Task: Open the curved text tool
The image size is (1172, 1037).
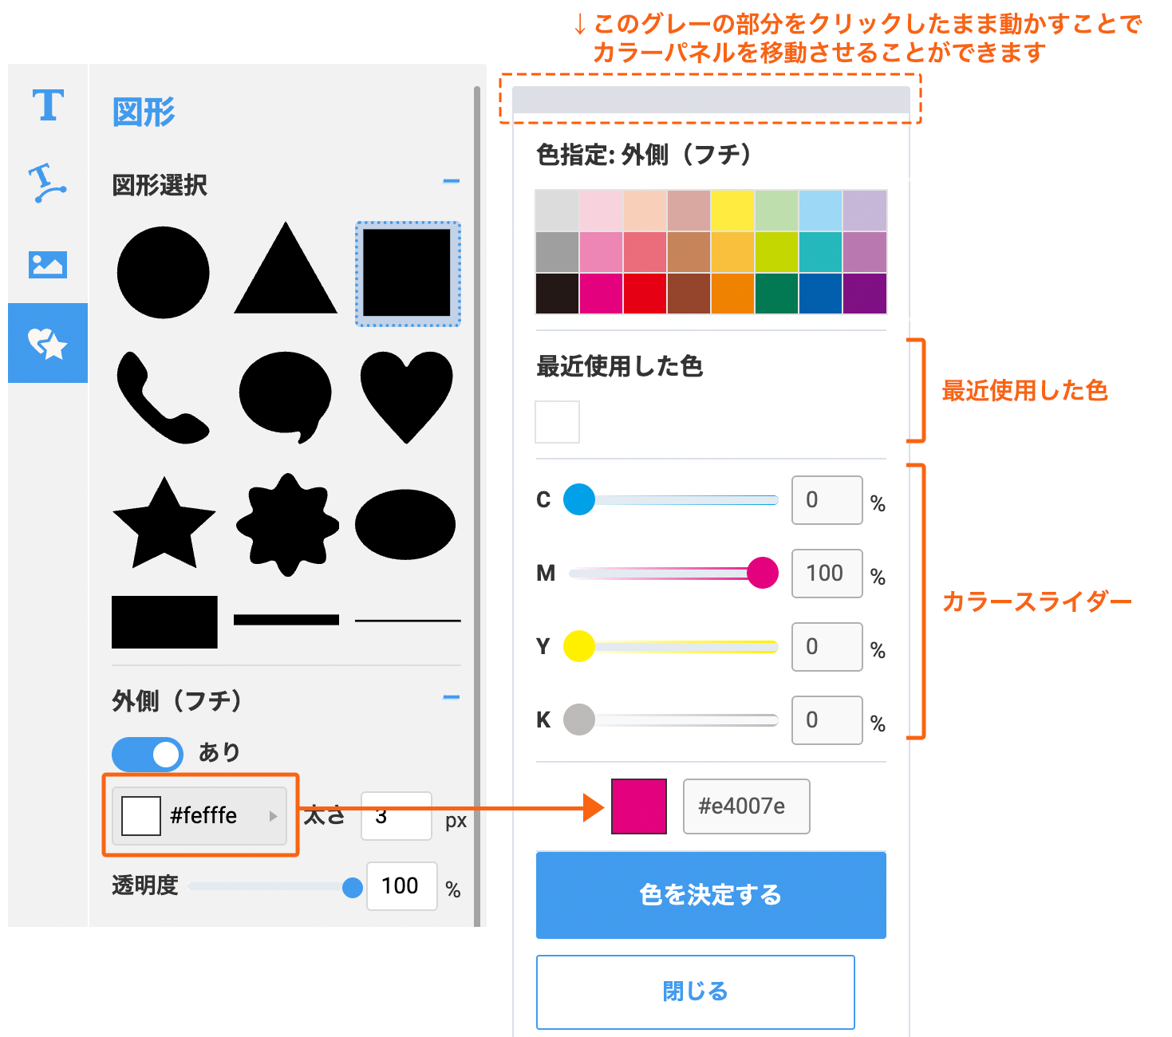Action: click(x=48, y=183)
